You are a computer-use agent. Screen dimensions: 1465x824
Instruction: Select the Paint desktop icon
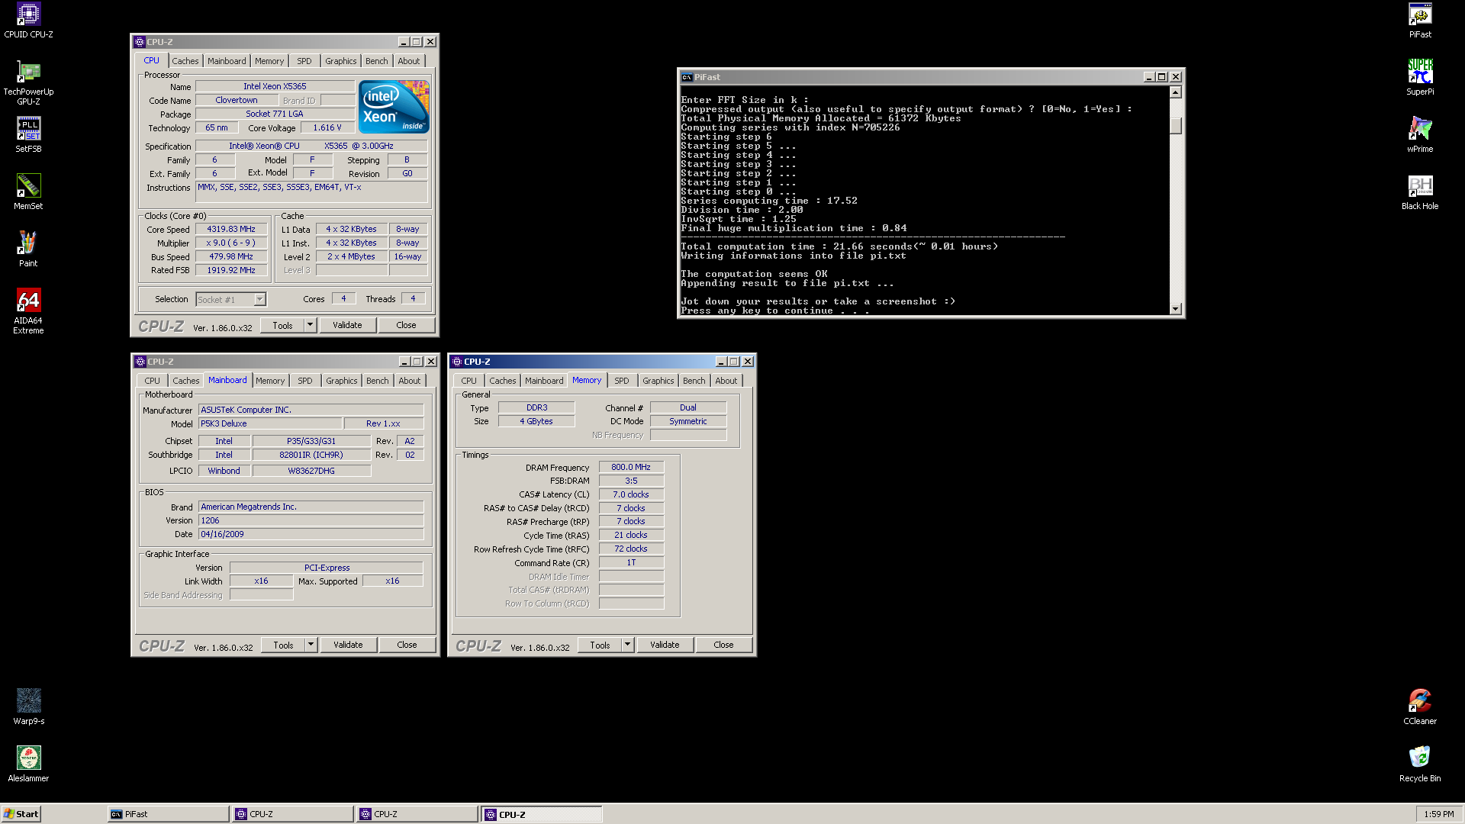coord(28,249)
